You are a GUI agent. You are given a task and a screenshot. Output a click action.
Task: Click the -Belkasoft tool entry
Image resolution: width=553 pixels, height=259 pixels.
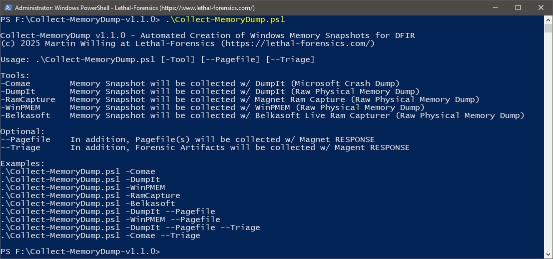tap(25, 115)
